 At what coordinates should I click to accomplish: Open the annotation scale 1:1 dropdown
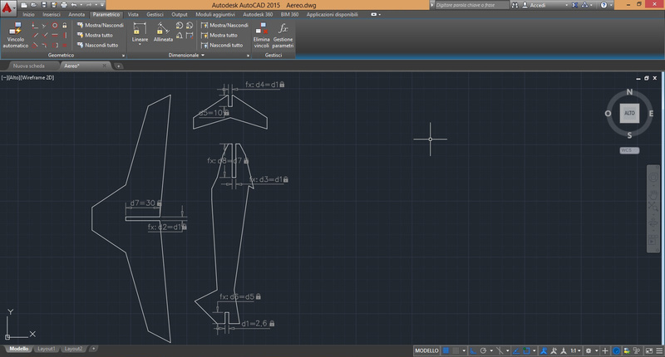pos(577,350)
